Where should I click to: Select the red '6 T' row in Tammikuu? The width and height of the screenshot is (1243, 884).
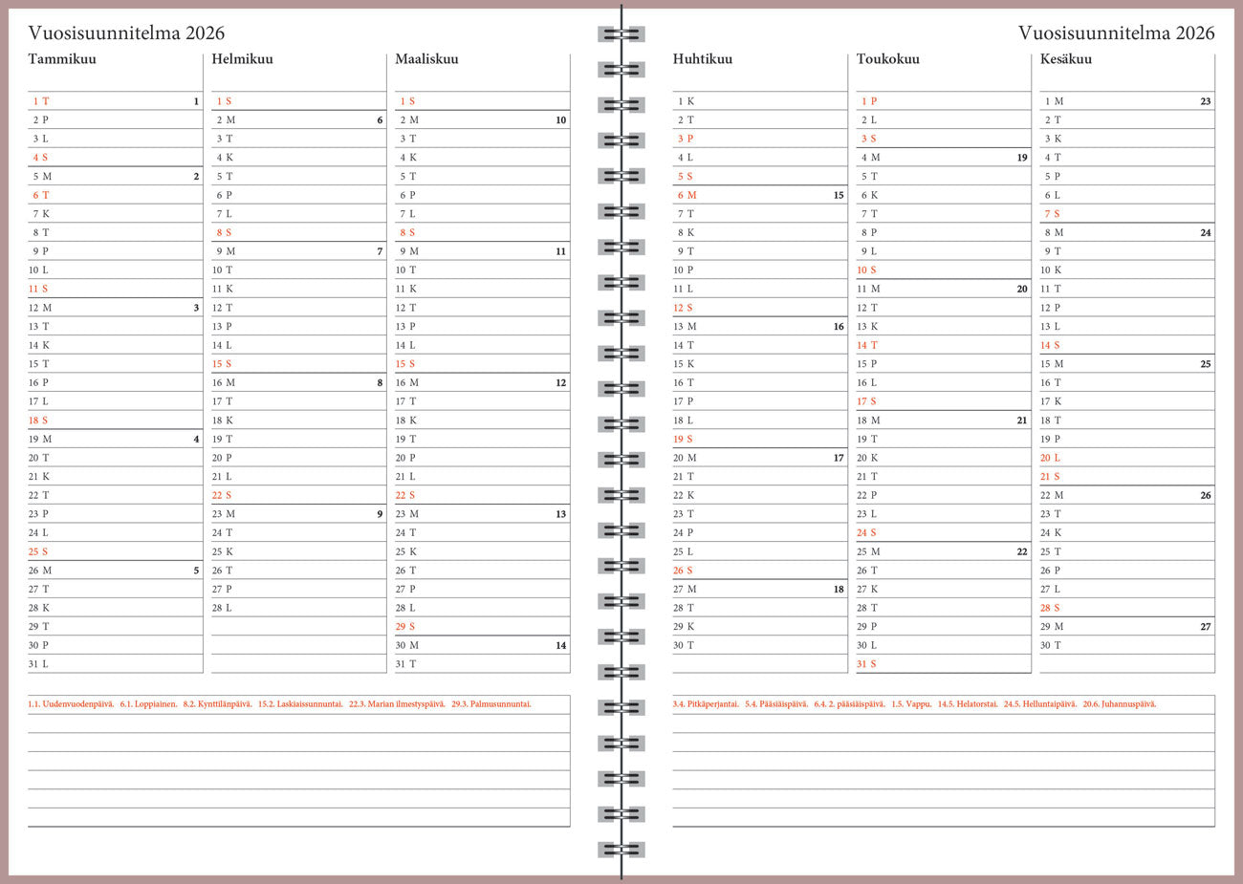click(116, 195)
